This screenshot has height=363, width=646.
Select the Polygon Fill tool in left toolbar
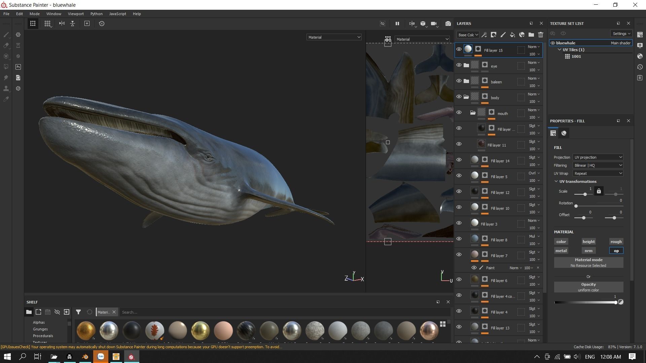(x=6, y=67)
